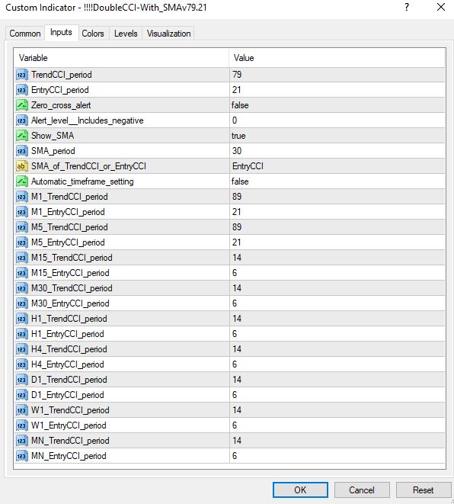Image resolution: width=454 pixels, height=504 pixels.
Task: Click the integer icon beside H4_EntryCCI_period
Action: point(22,364)
